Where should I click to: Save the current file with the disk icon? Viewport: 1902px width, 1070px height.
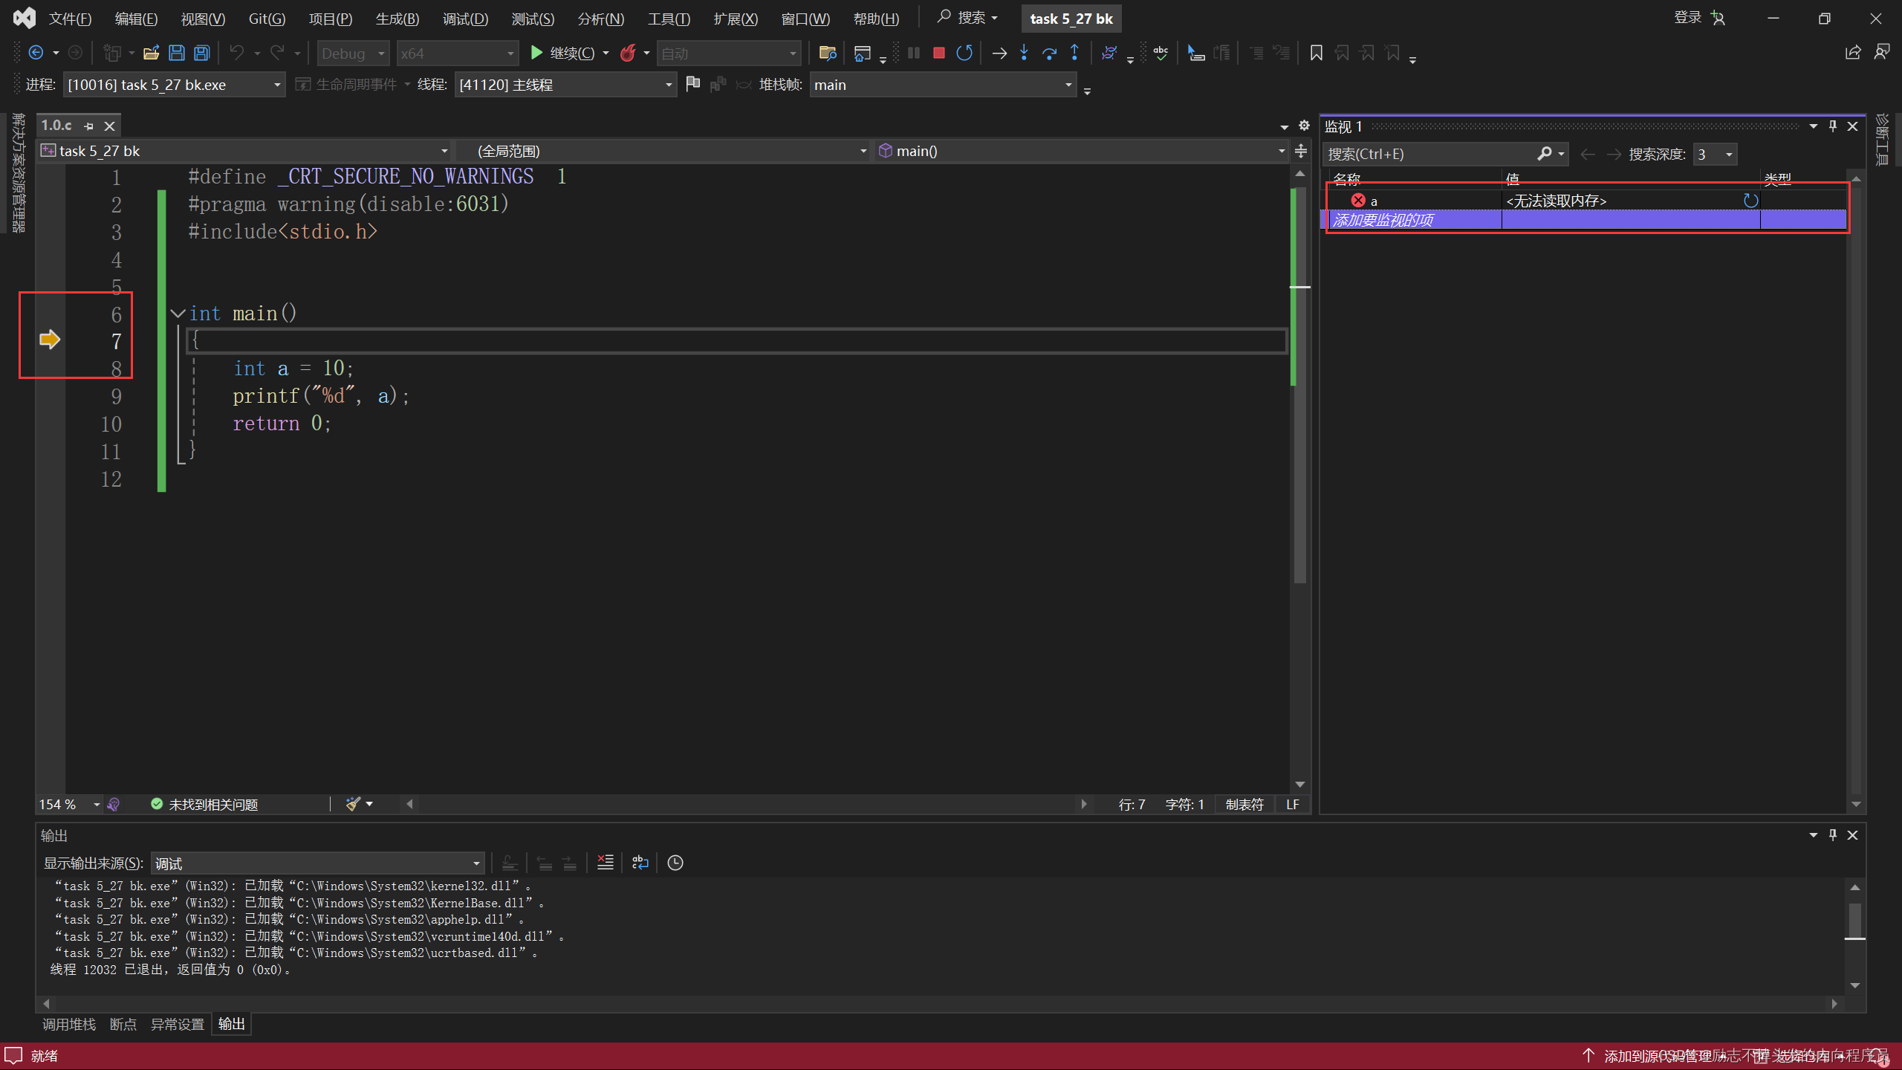pyautogui.click(x=176, y=53)
